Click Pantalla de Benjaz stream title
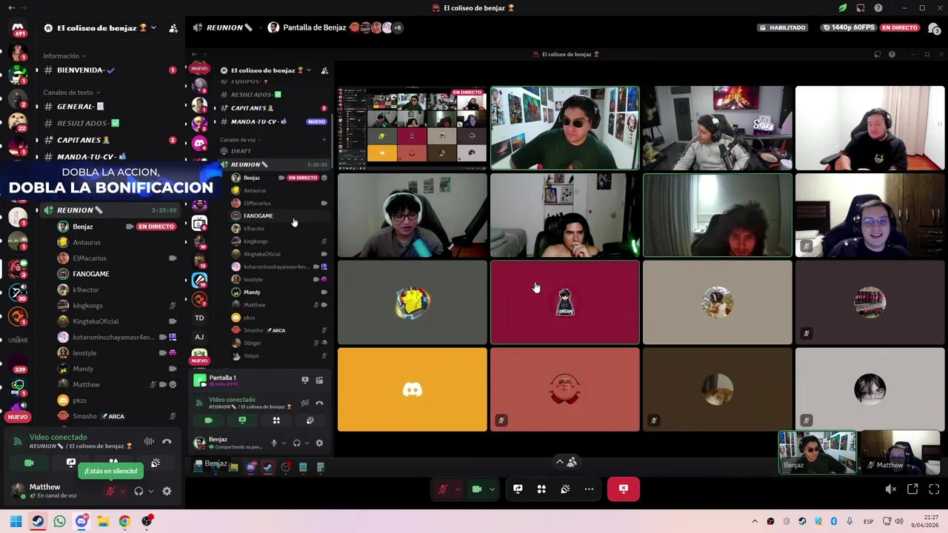The width and height of the screenshot is (948, 533). [314, 27]
